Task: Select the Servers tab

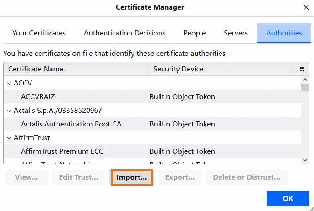Action: (236, 33)
